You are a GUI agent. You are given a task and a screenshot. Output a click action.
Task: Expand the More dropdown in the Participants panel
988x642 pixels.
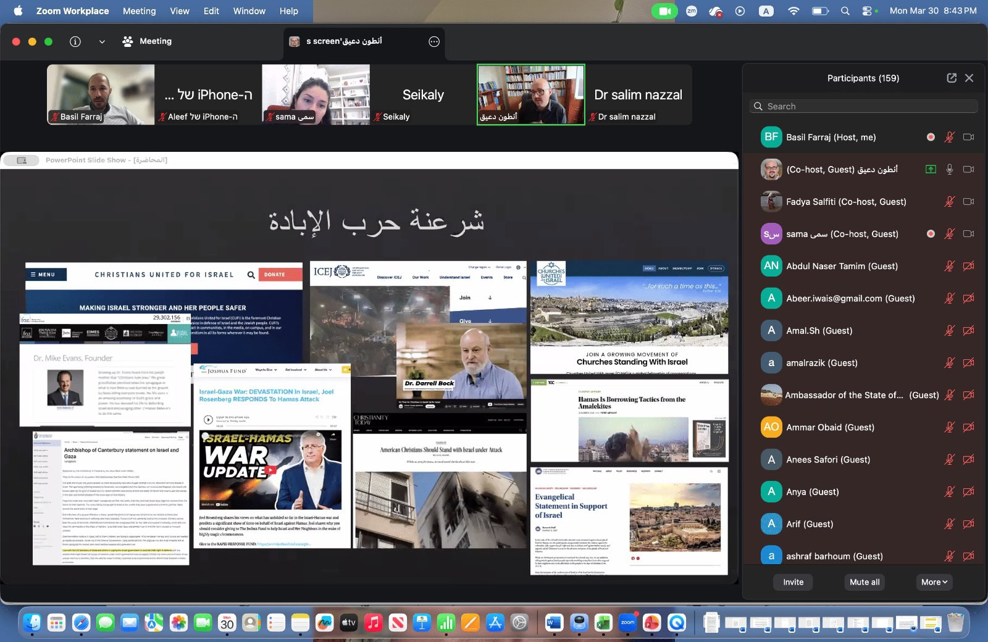[934, 582]
